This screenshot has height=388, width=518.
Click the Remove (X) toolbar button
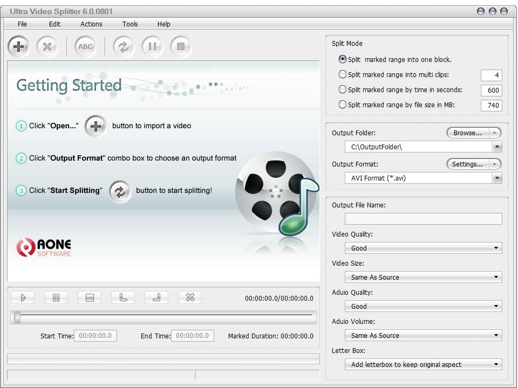[47, 46]
